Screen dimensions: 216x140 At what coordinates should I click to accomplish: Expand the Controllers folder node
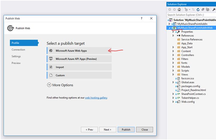(x=173, y=55)
